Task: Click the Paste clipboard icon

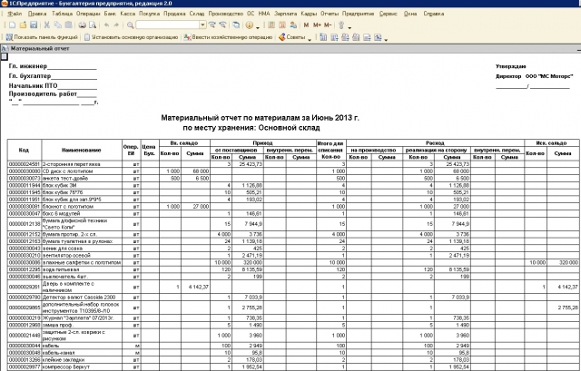Action: (x=69, y=25)
